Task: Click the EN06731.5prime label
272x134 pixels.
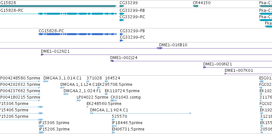Action: tap(128, 129)
